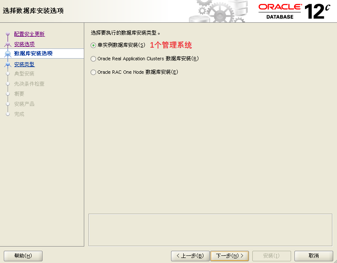Screen dimensions: 337x263
Task: Click the disabled 先决条件检查 step label
Action: click(29, 84)
